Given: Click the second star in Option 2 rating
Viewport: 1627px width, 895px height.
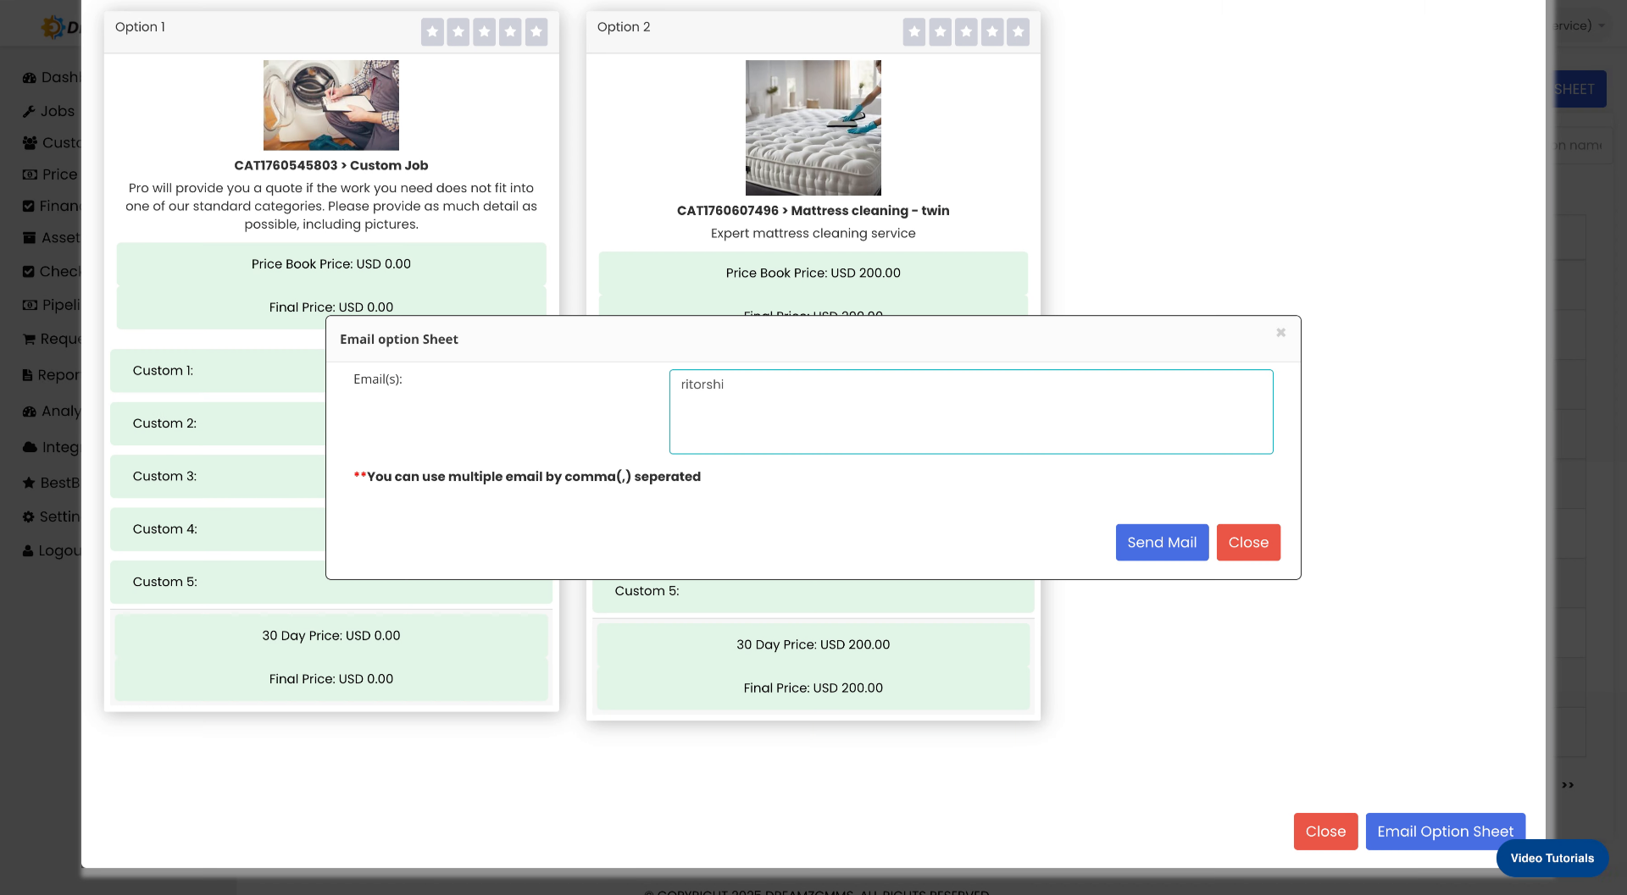Looking at the screenshot, I should pyautogui.click(x=941, y=32).
